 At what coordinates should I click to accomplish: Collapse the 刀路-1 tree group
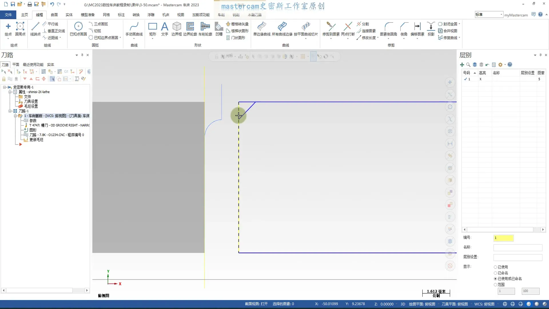tap(10, 111)
